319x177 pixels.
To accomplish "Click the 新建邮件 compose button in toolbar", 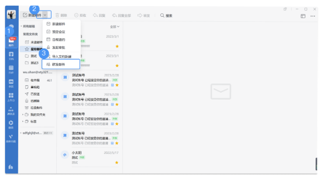I will pyautogui.click(x=32, y=15).
